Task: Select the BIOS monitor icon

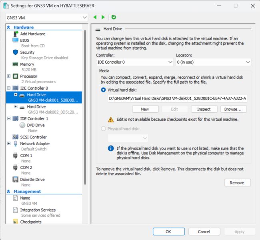Action: coord(16,40)
